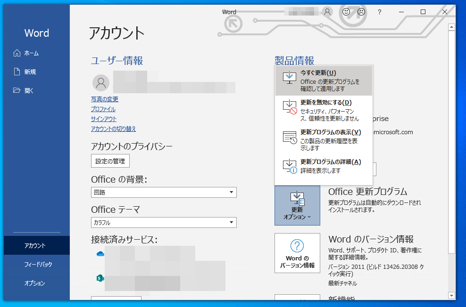The width and height of the screenshot is (466, 307).
Task: Maximize the Word window
Action: click(x=423, y=12)
